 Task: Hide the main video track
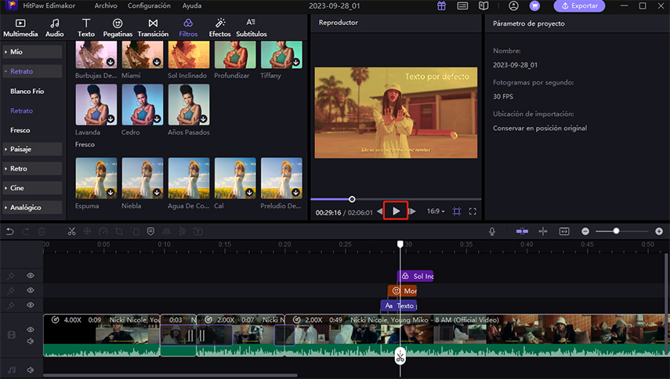[x=31, y=330]
